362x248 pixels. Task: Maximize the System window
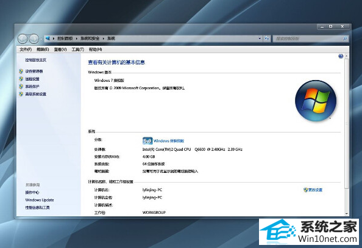[x=330, y=27]
